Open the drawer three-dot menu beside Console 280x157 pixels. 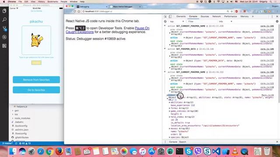pos(165,142)
